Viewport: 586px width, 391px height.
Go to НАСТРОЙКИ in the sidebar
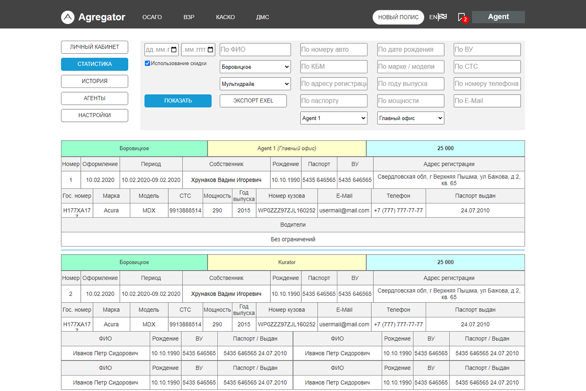pyautogui.click(x=95, y=116)
